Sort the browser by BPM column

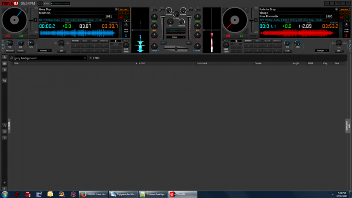tap(315, 63)
